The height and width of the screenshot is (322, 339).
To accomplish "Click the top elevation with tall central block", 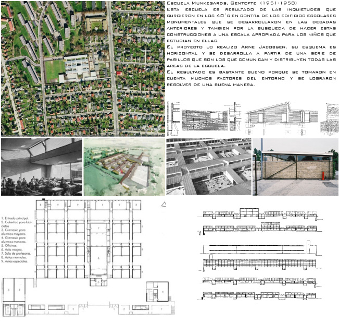I will (260, 214).
